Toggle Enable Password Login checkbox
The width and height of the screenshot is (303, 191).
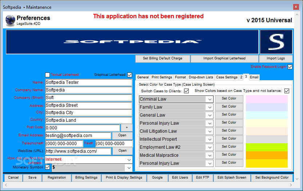click(290, 67)
